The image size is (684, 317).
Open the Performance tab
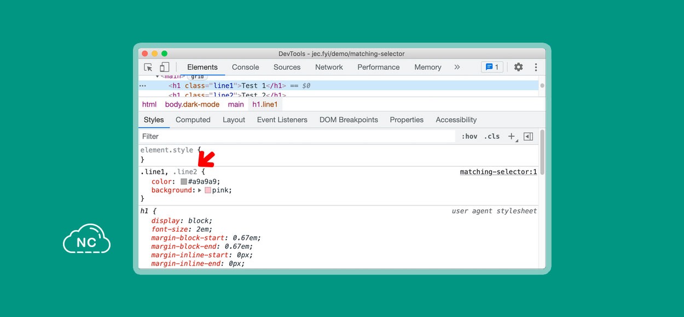pos(379,67)
